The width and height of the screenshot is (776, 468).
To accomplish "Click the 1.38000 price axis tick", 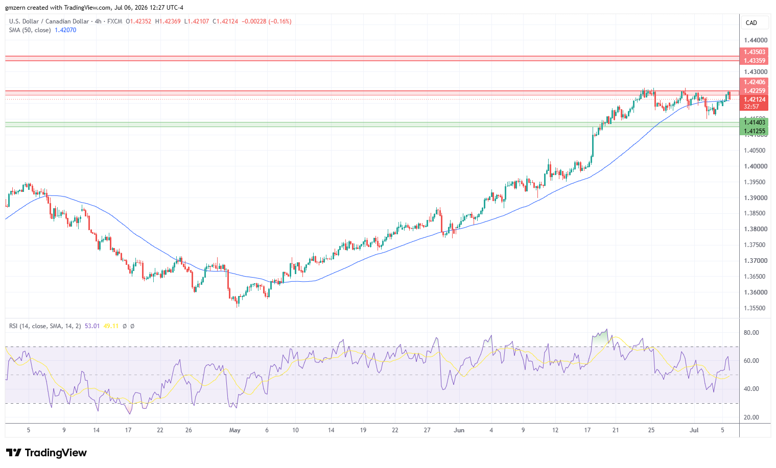I will (755, 229).
